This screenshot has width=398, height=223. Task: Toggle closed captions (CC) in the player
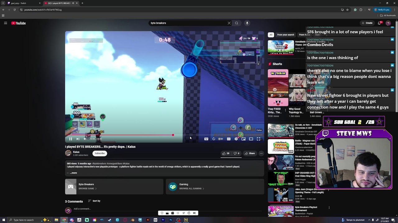tap(229, 139)
